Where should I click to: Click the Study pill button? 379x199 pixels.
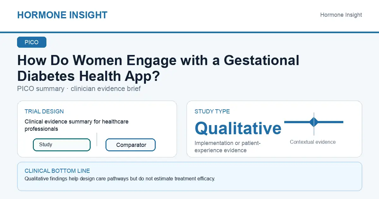point(62,145)
